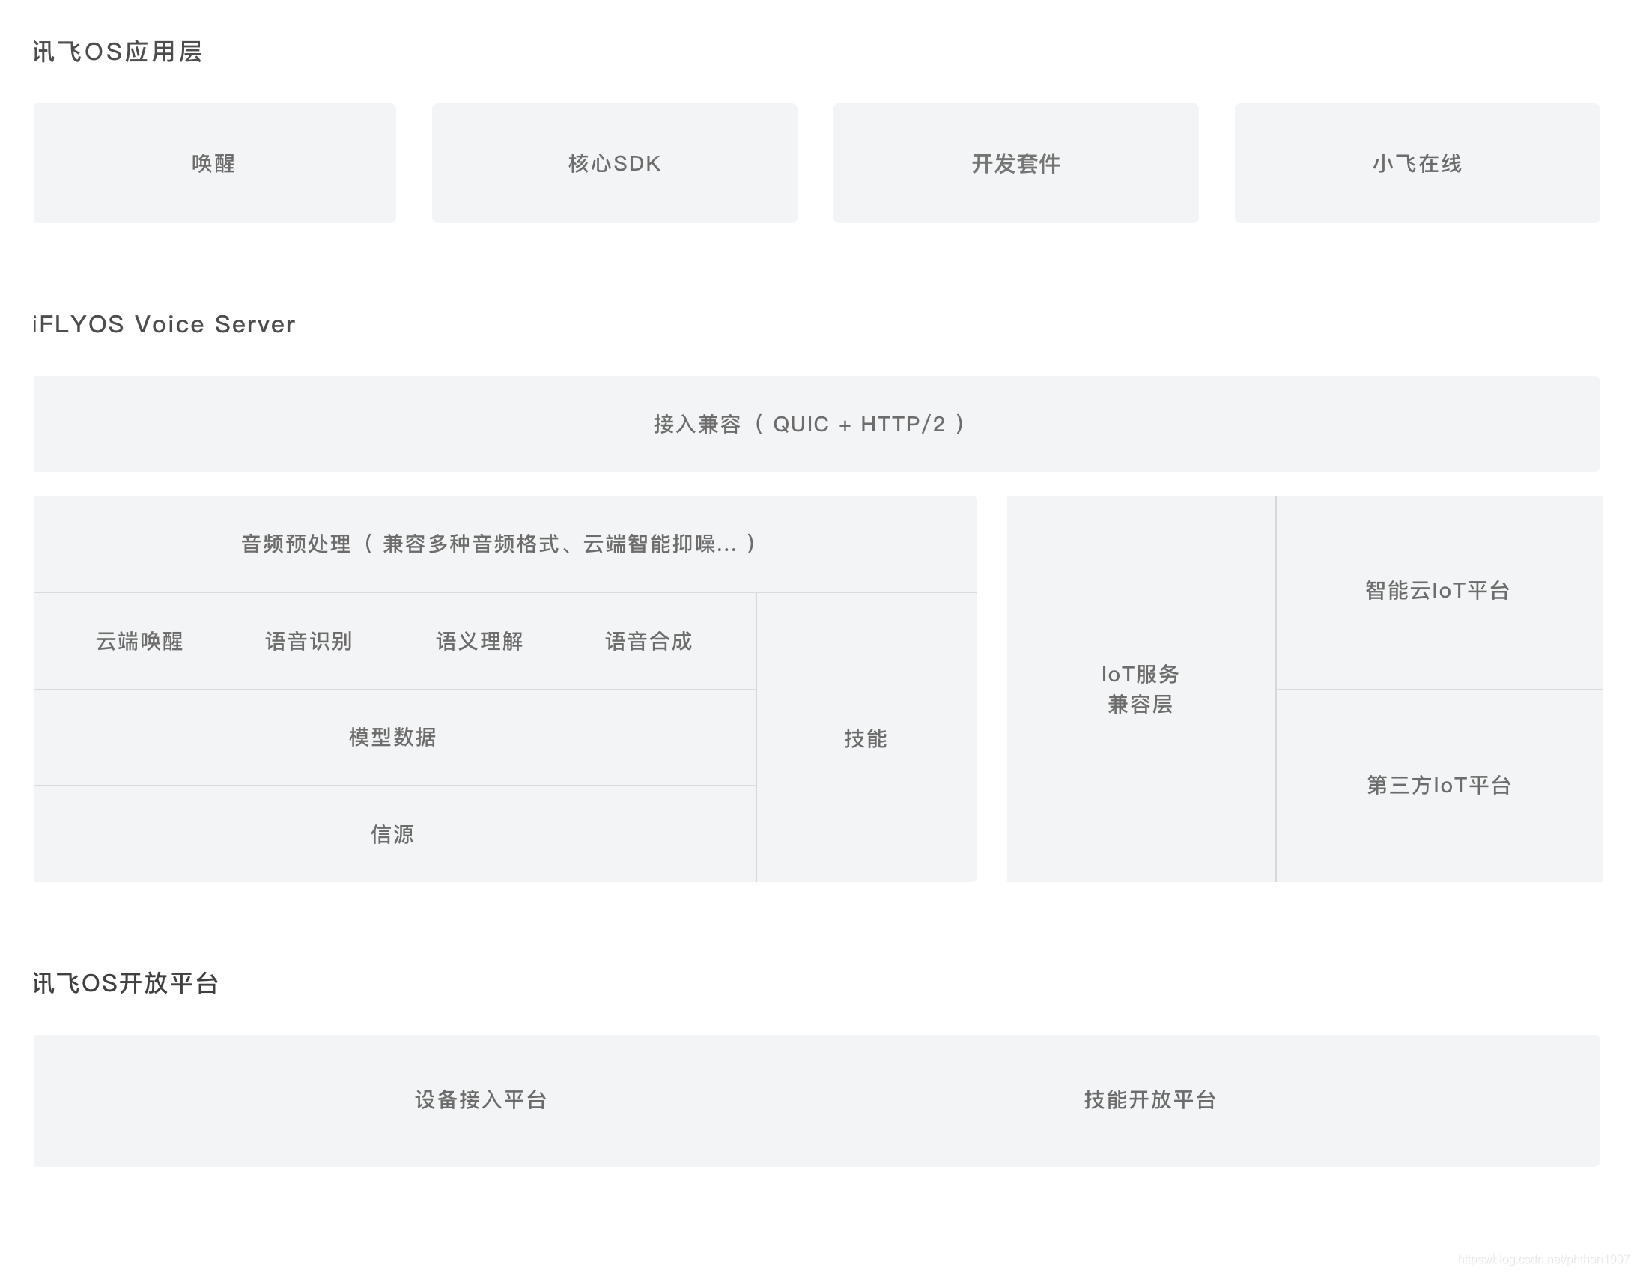Open the 语义理解 module

(x=480, y=642)
